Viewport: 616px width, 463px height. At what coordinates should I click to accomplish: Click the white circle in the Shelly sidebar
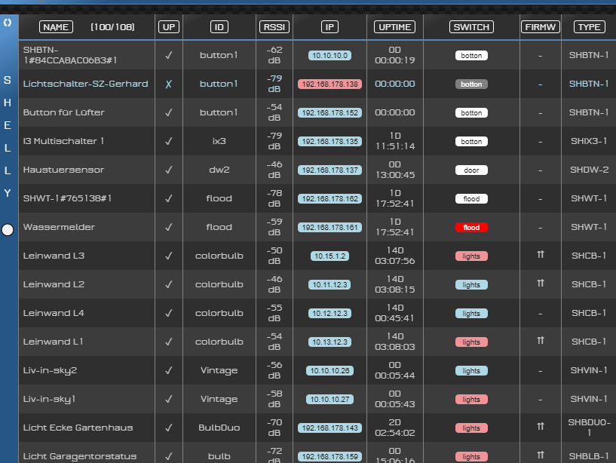coord(8,230)
